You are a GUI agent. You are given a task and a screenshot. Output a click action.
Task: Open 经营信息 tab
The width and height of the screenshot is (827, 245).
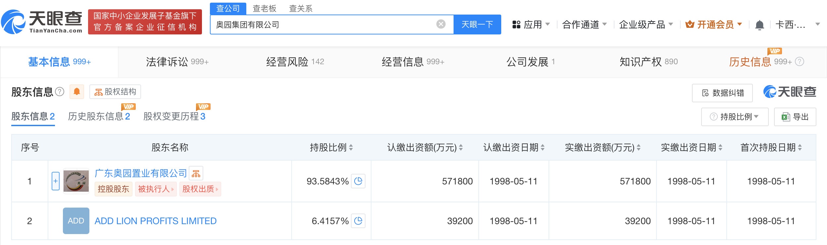click(x=413, y=62)
